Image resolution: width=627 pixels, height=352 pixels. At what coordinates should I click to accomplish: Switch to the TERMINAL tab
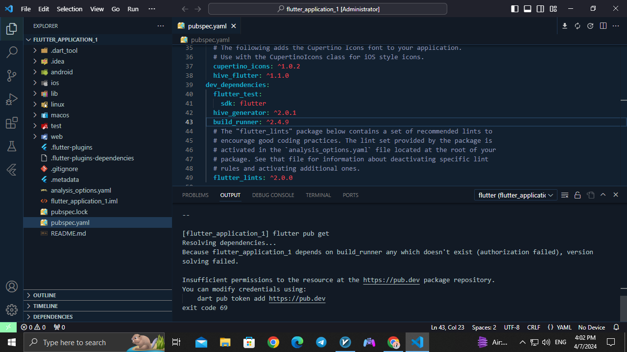pyautogui.click(x=318, y=195)
